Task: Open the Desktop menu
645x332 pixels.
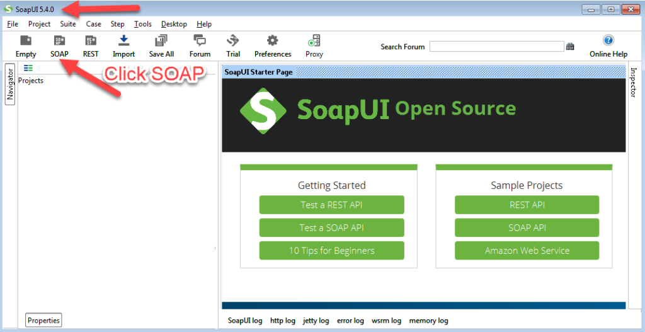Action: pos(174,25)
